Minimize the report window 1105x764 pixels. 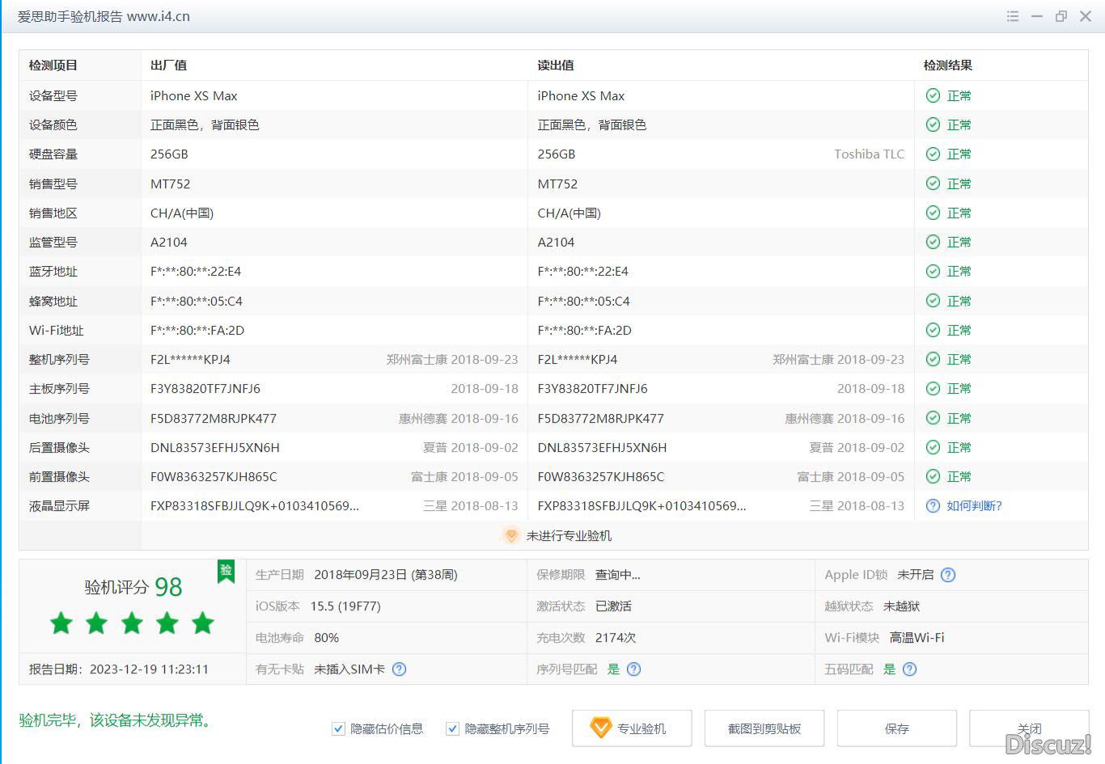click(1036, 16)
